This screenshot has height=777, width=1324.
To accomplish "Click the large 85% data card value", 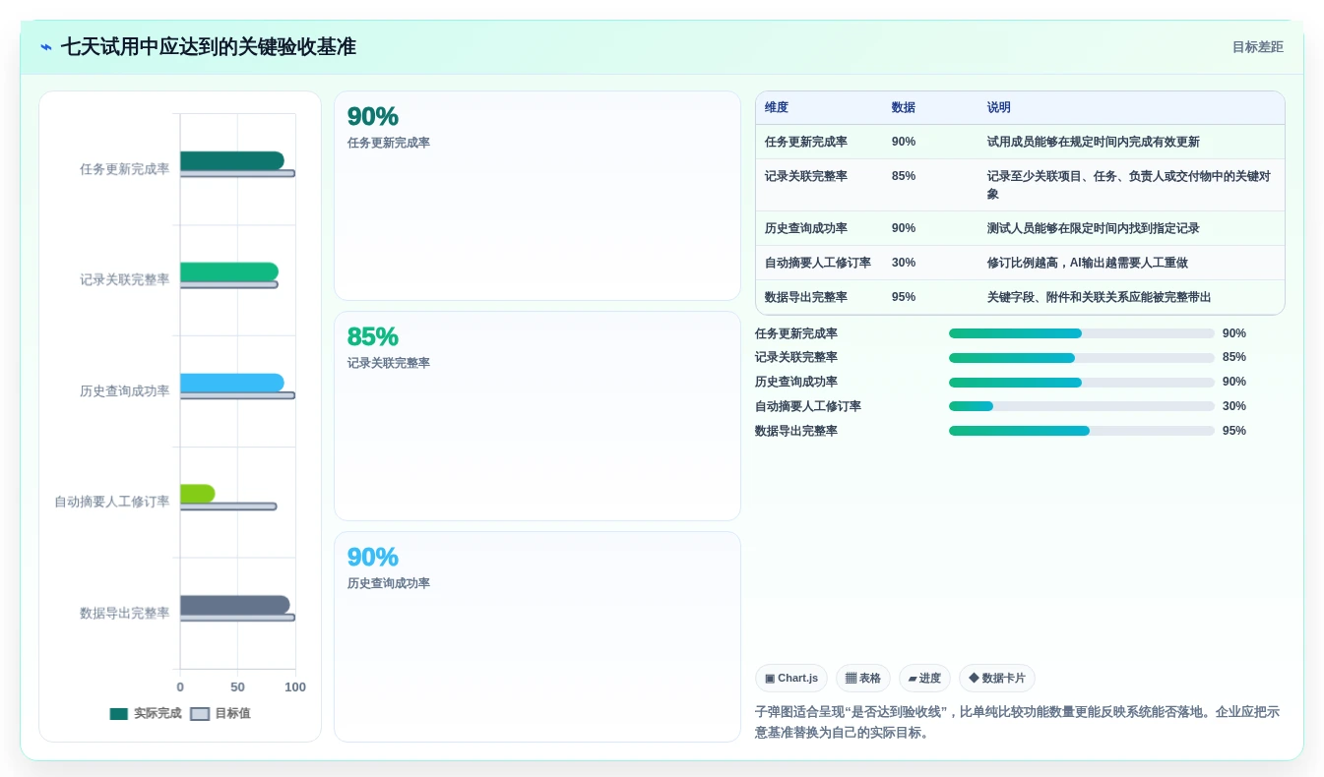I will pyautogui.click(x=373, y=337).
